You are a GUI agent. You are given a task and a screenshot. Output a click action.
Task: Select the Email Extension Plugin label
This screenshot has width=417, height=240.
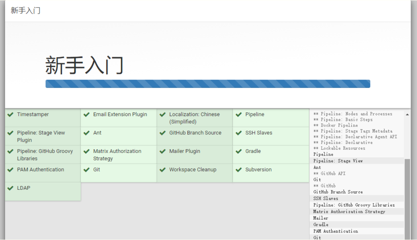120,115
